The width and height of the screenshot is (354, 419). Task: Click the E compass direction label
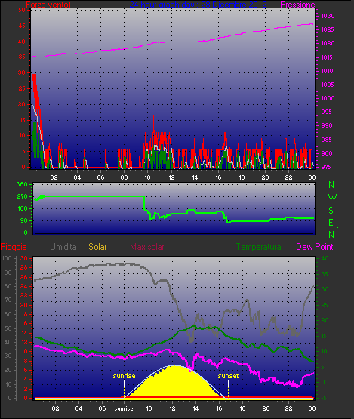coord(331,223)
